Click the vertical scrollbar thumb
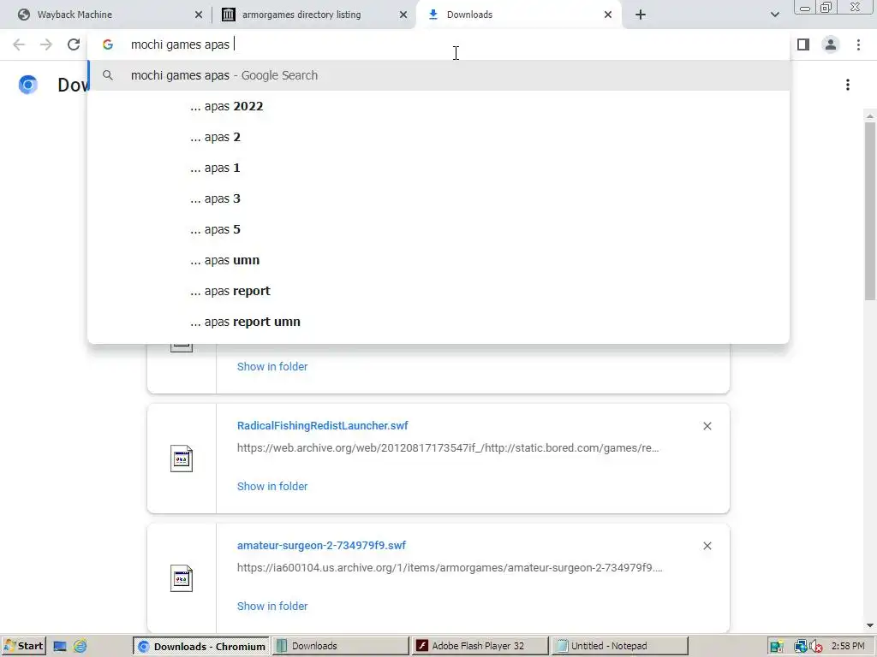Viewport: 877px width, 657px height. (x=870, y=210)
